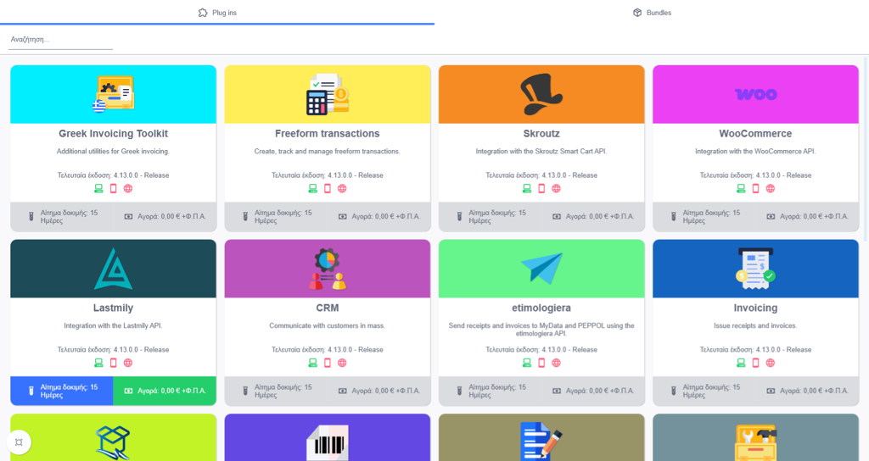The image size is (869, 461).
Task: Purchase the etimologiera plugin
Action: coord(593,391)
